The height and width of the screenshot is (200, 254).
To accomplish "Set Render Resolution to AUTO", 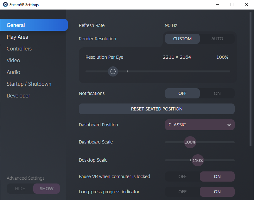I will [217, 39].
